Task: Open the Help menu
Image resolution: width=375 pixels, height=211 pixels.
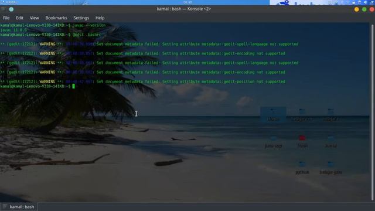Action: coord(100,18)
